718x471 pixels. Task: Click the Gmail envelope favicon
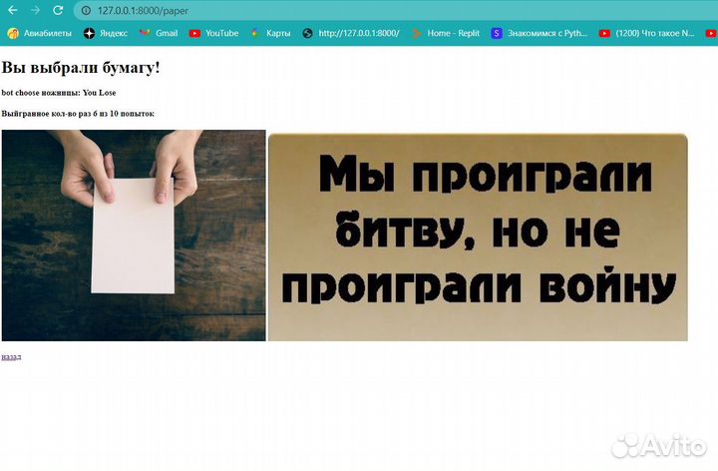(145, 33)
